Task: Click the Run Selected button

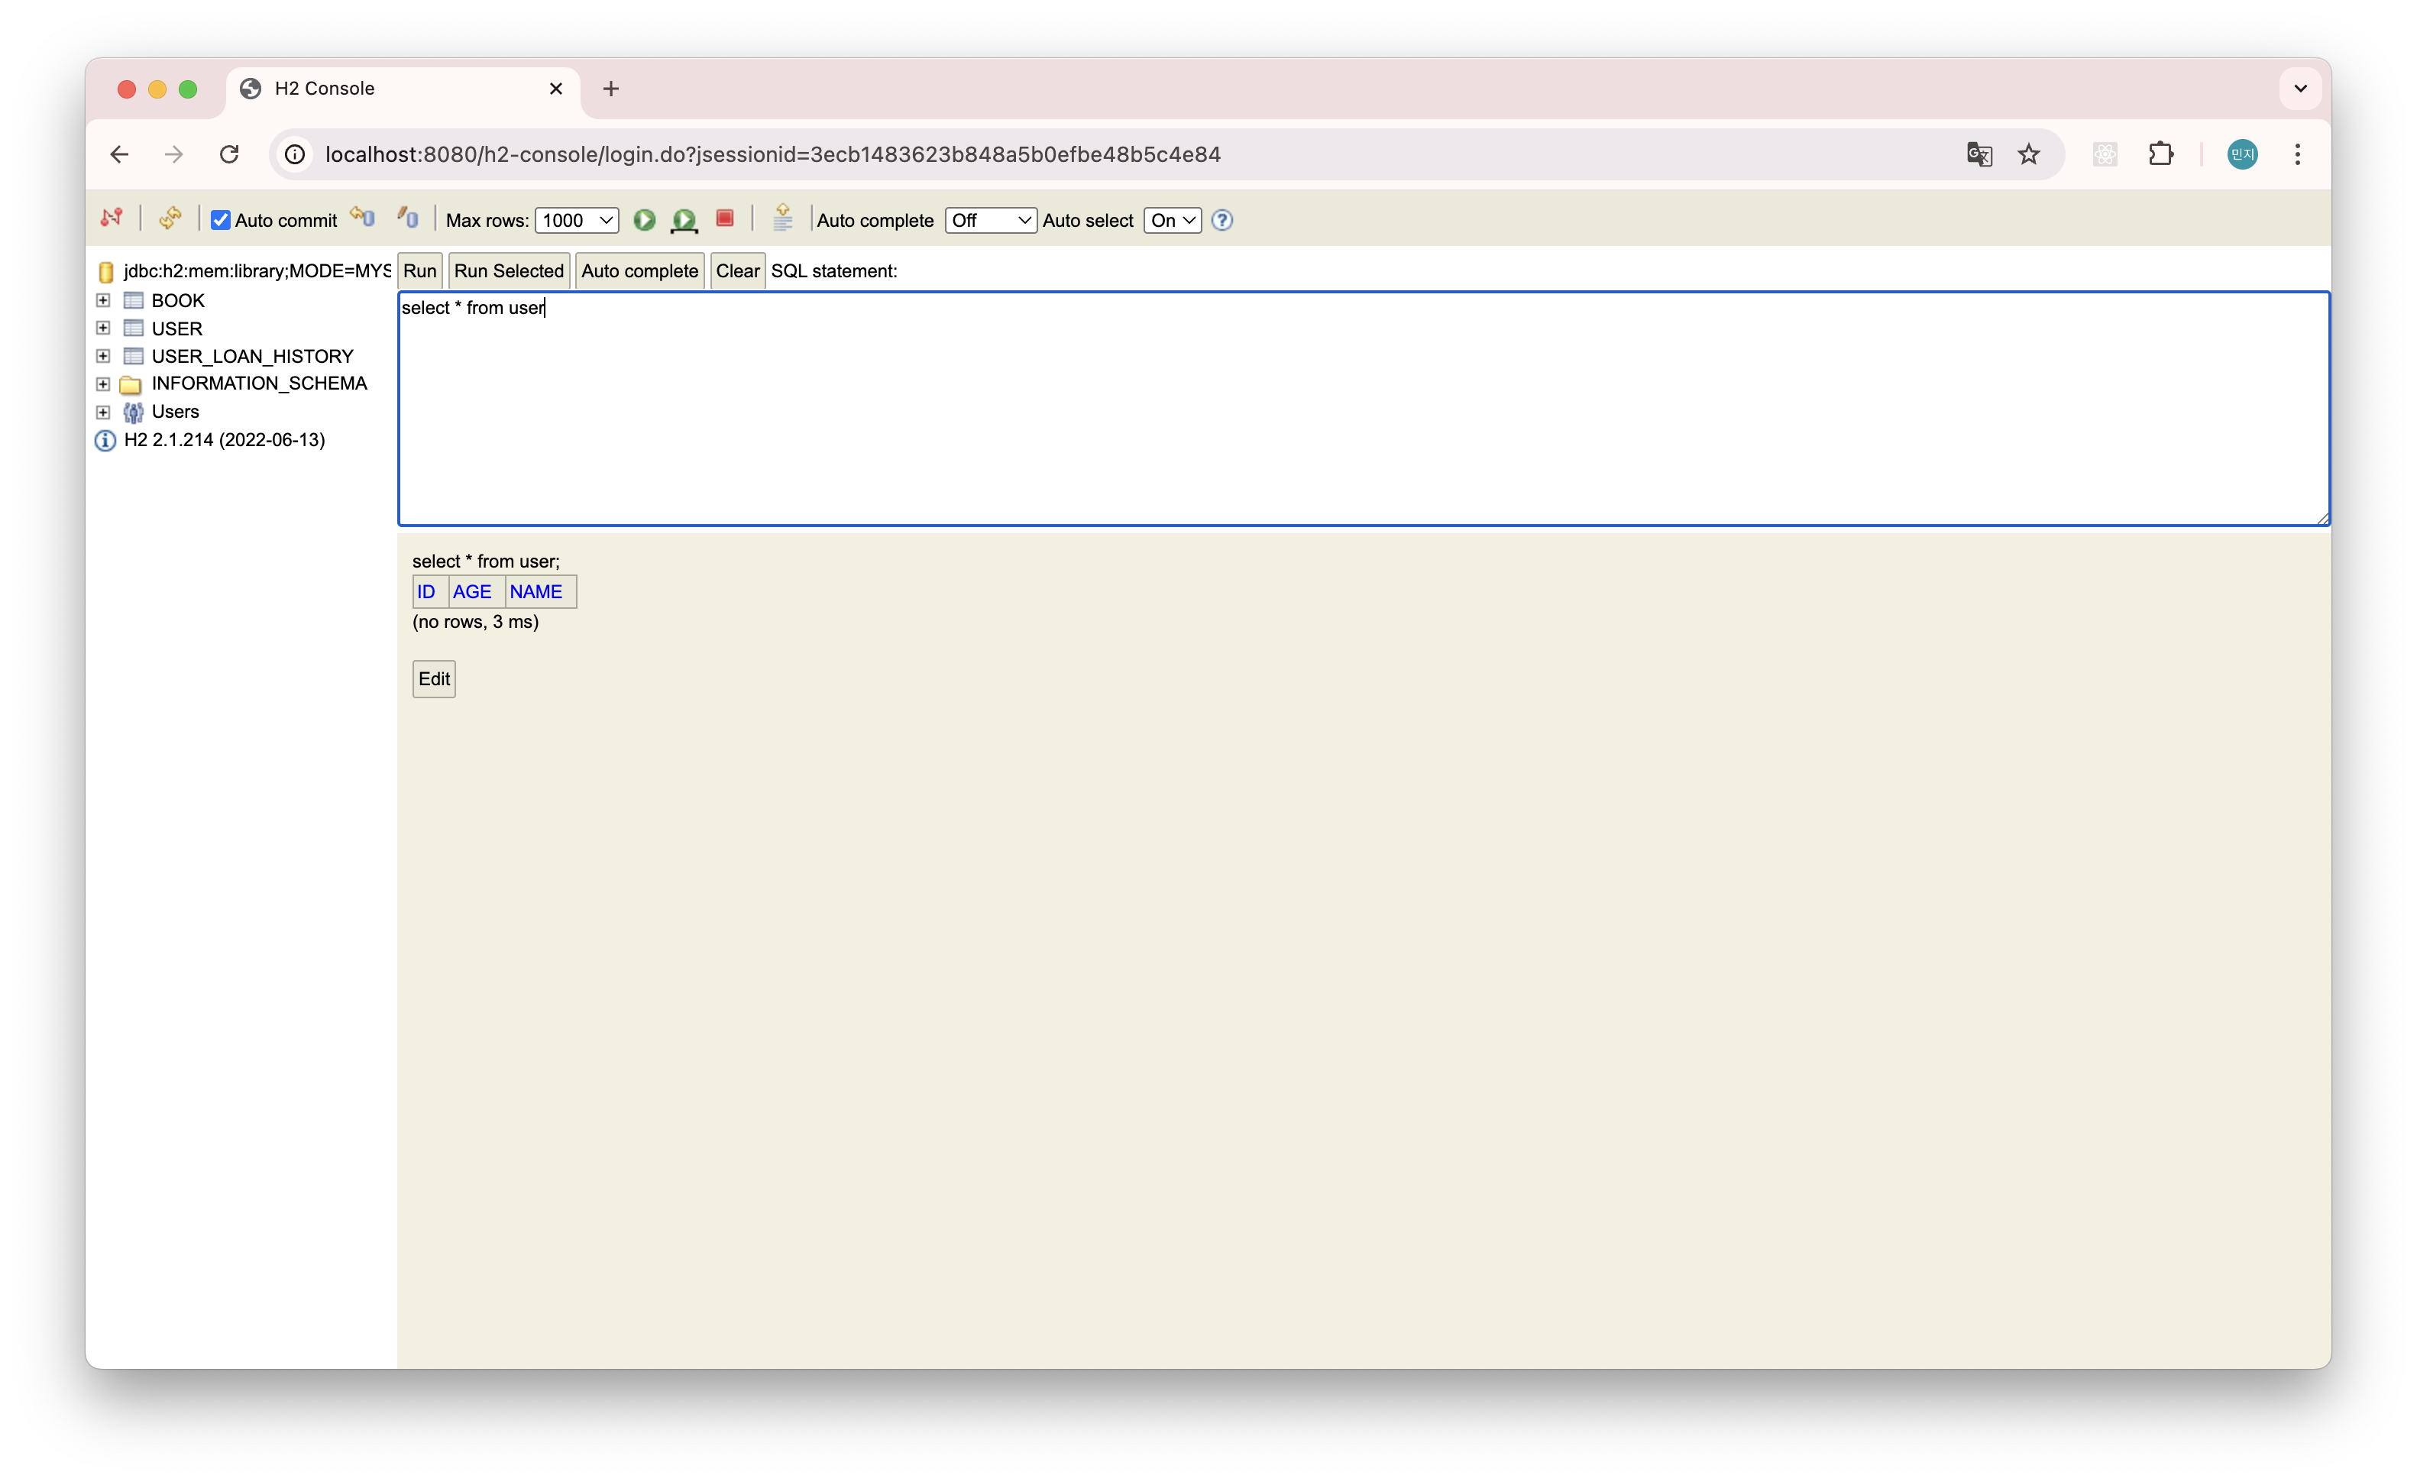Action: tap(509, 270)
